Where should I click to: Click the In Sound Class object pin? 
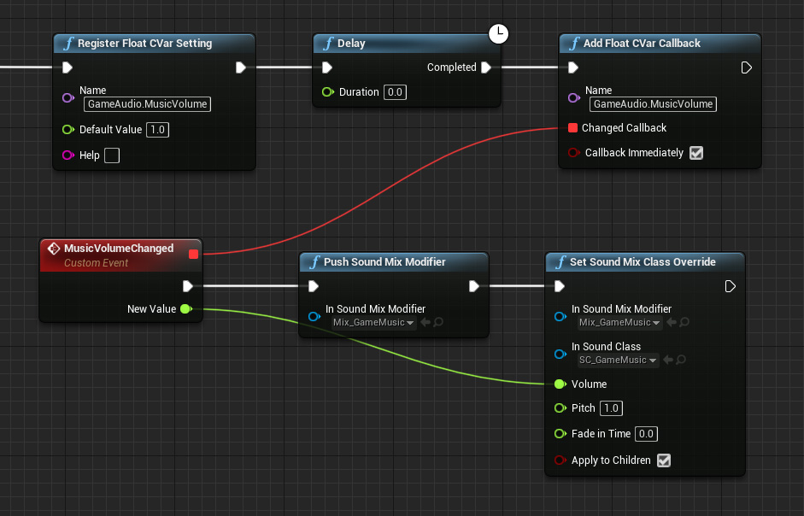point(560,354)
